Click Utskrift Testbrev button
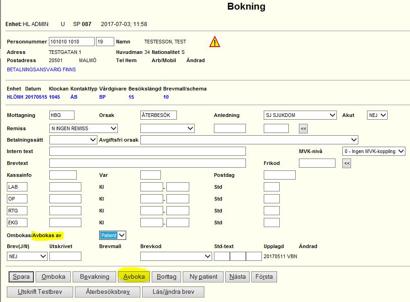410x302 pixels. 40,292
